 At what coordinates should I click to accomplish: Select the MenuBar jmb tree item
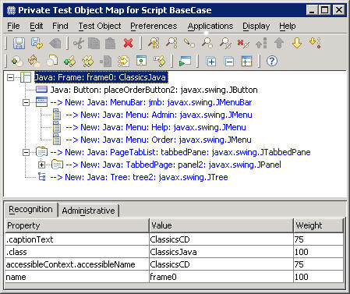click(x=151, y=102)
